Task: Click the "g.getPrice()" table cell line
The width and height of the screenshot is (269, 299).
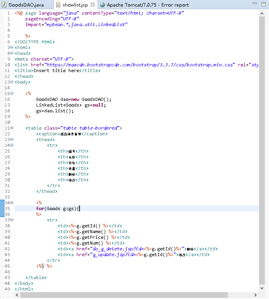Action: coord(94,237)
